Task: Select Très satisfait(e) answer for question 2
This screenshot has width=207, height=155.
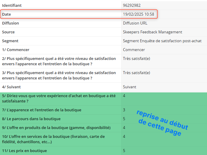Action: point(137,58)
